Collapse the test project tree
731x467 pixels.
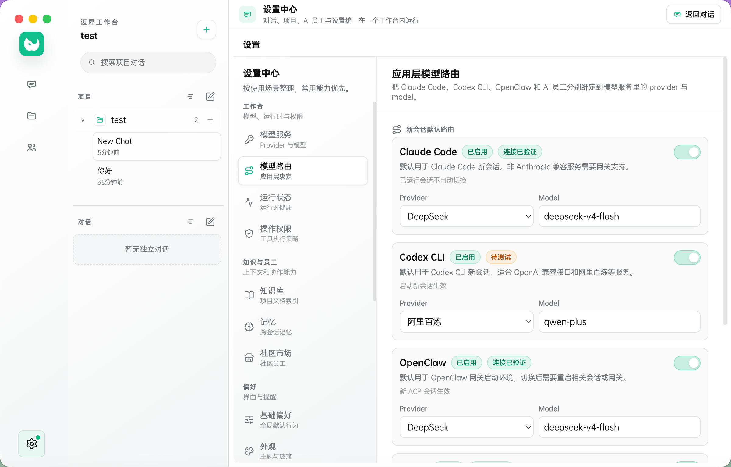click(x=83, y=120)
